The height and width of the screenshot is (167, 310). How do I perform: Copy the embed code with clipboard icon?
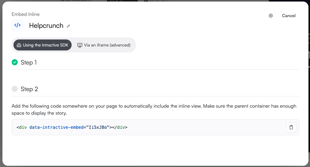(x=291, y=127)
